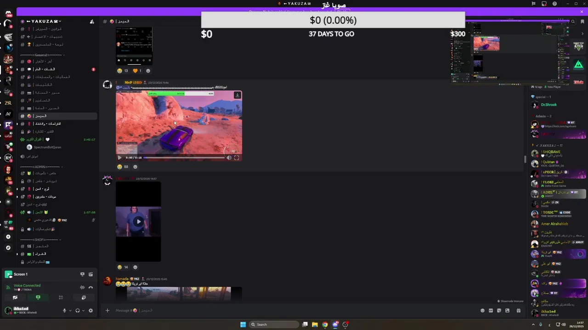Open Discover servers compass icon
This screenshot has height=330, width=588.
8,248
